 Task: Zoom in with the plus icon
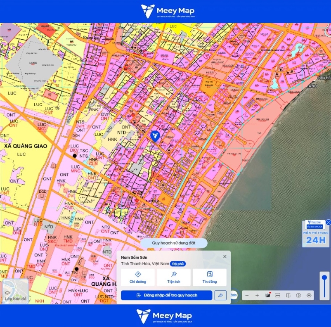click(x=257, y=295)
